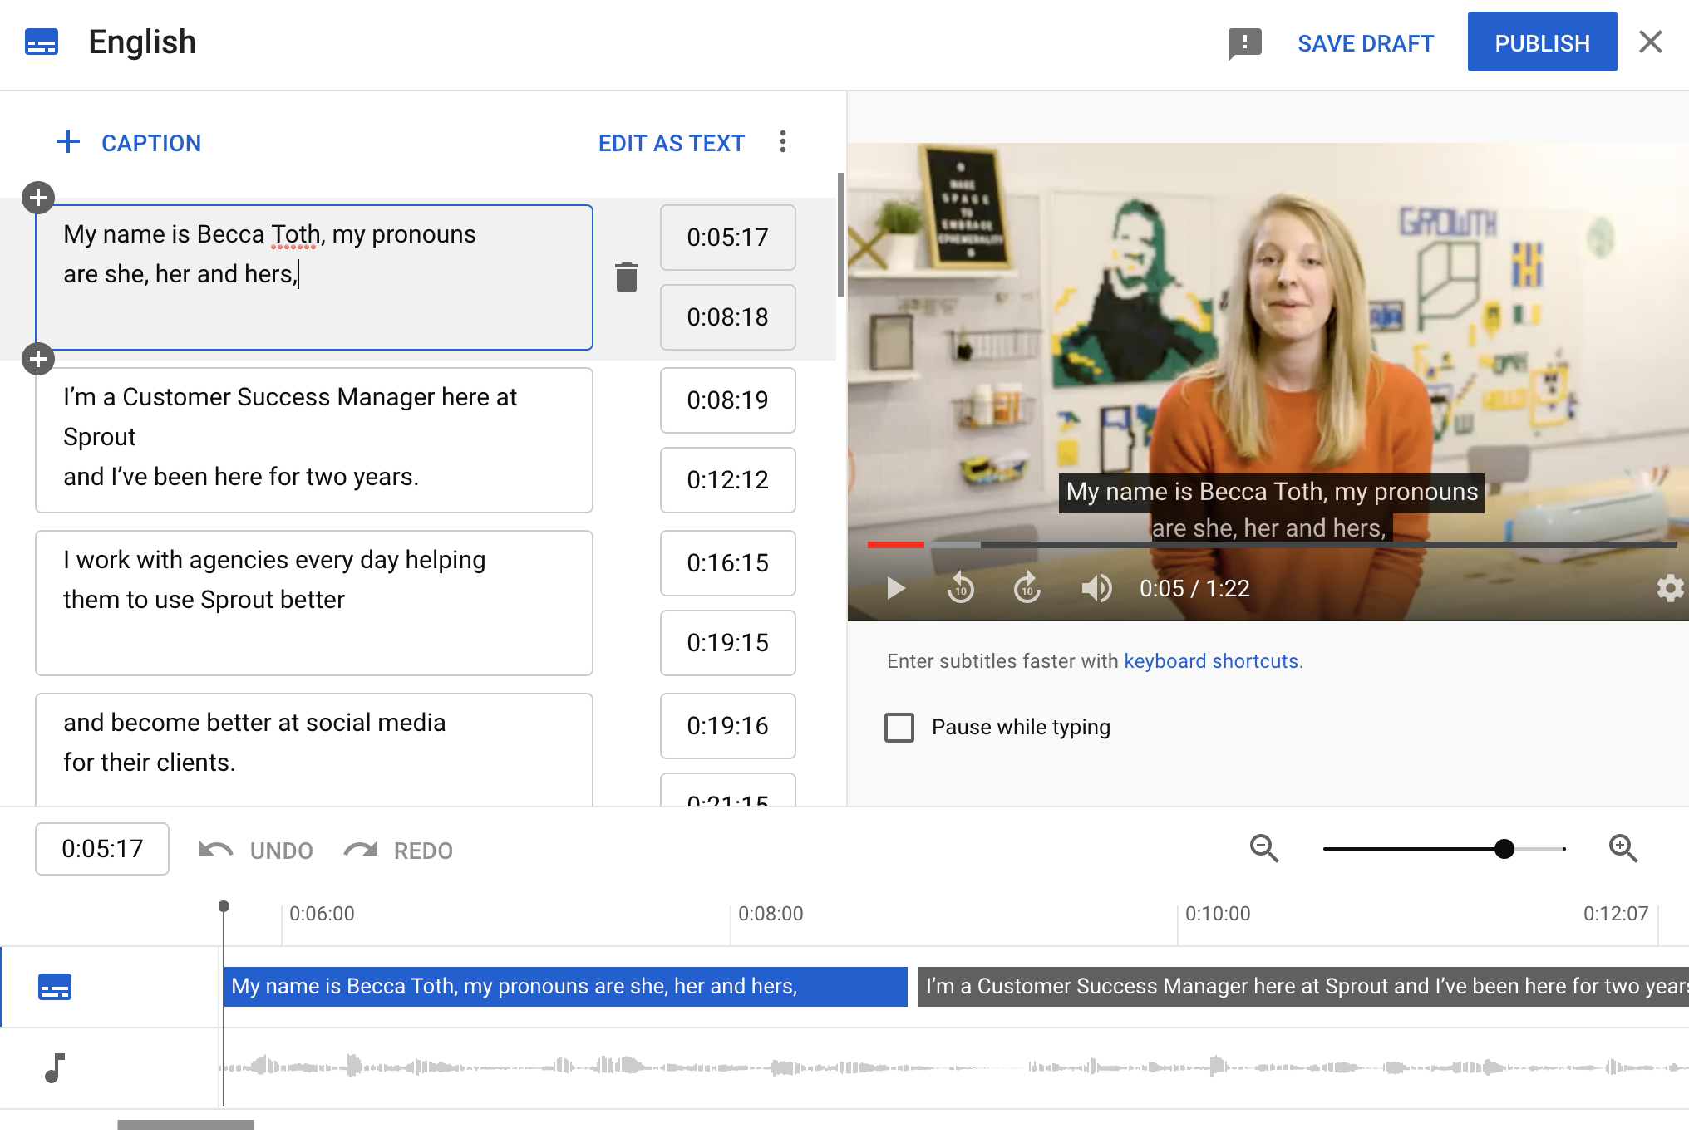
Task: Click the EDIT AS TEXT tab
Action: (x=671, y=142)
